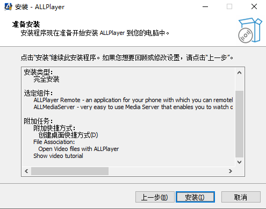The image size is (266, 209).
Task: Click the 'File Association:' line
Action: coord(54,142)
